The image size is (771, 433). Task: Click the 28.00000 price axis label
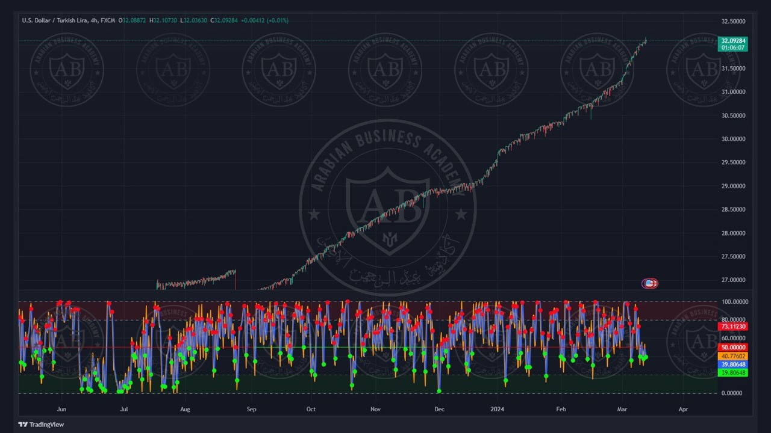coord(733,233)
